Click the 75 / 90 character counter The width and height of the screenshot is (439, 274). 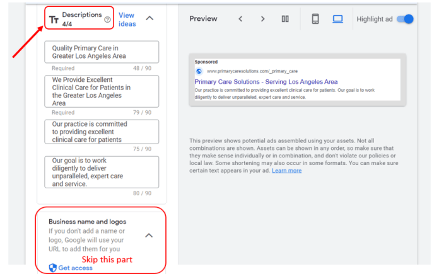pos(142,149)
